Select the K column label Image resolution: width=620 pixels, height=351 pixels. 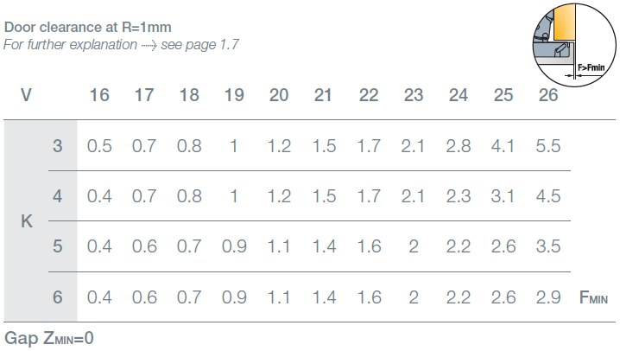point(26,222)
